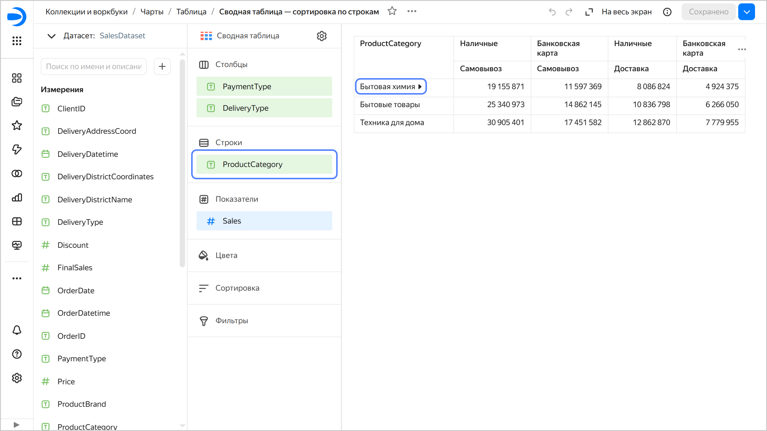Open table menu dots at top right
The width and height of the screenshot is (767, 431).
click(x=742, y=49)
